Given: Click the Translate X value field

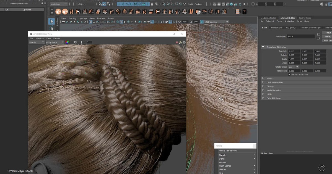Looking at the screenshot, I should (x=294, y=51).
